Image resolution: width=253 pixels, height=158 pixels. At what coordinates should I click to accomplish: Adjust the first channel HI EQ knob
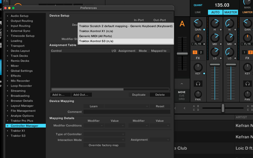point(215,23)
